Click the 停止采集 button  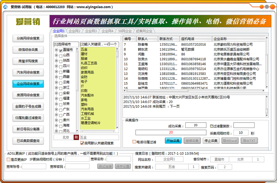pos(211,141)
